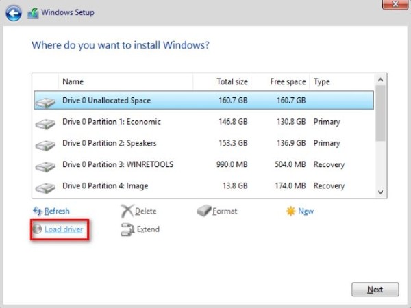Select Drive 0 Partition 1: Economic
Screen dimensions: 411x308
[112, 122]
